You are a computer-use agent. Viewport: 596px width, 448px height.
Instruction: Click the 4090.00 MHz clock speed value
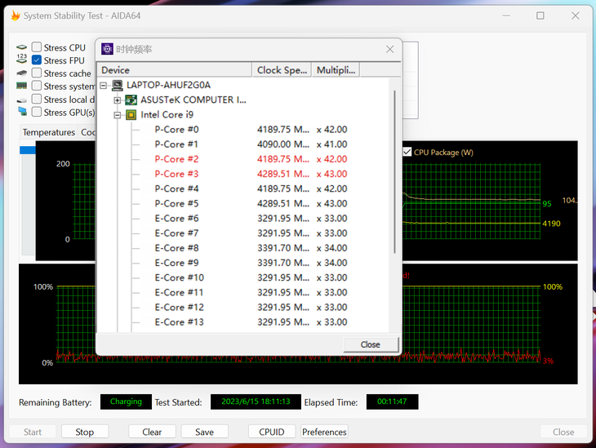(x=283, y=144)
